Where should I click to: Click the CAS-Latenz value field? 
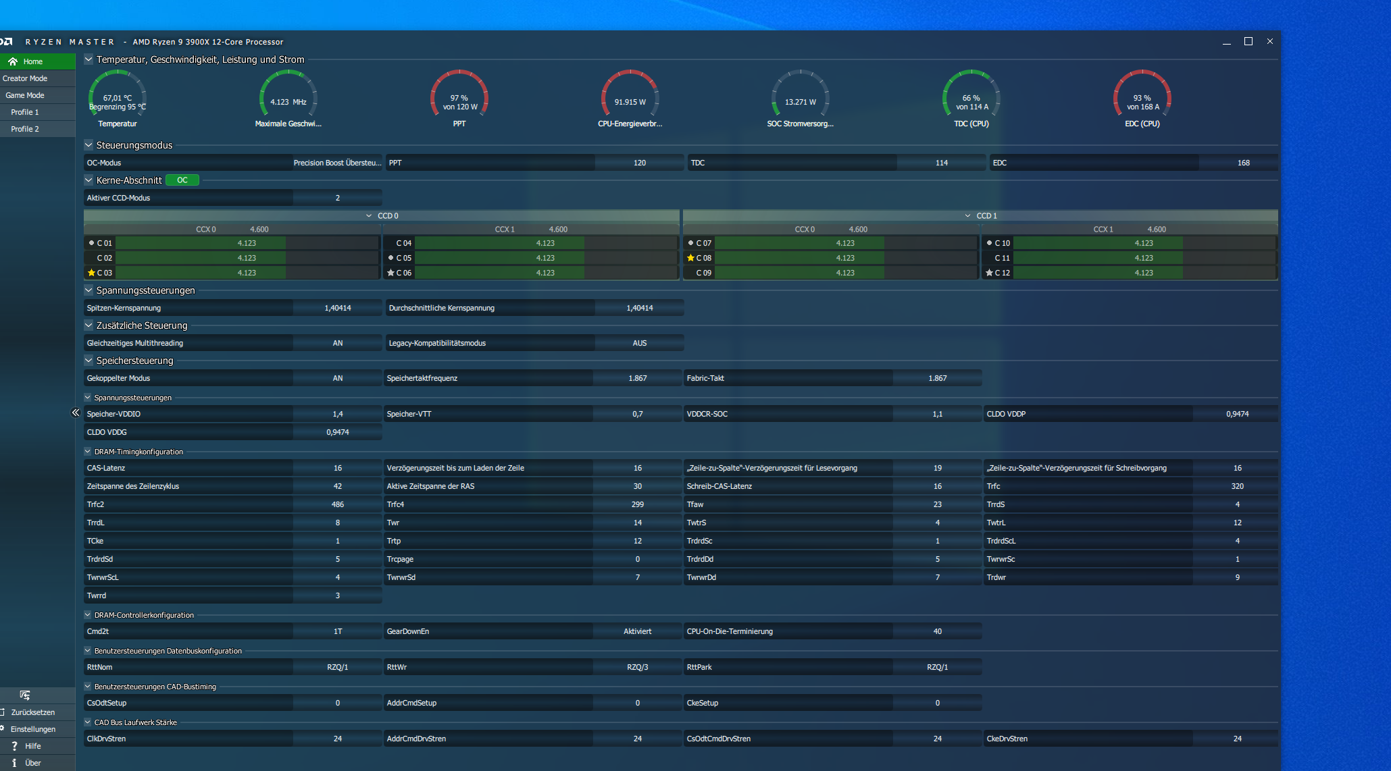click(x=337, y=468)
